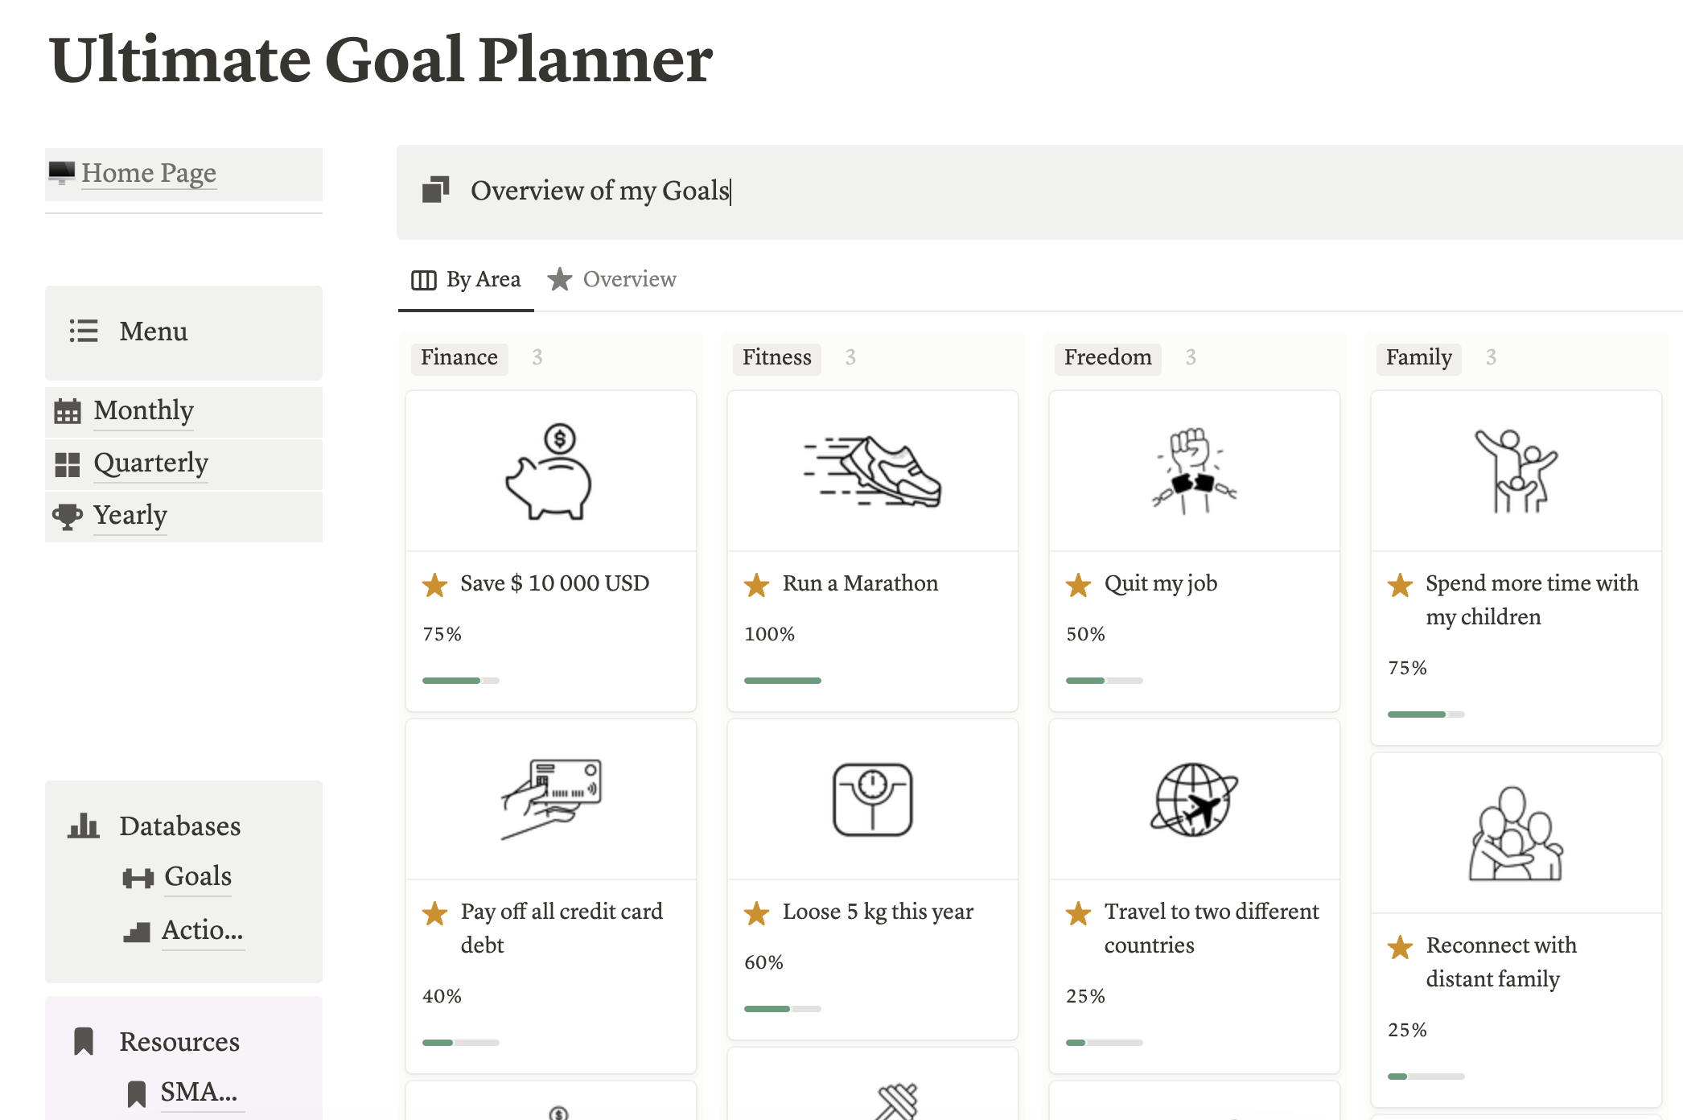
Task: Click the credit card hand icon
Action: pyautogui.click(x=551, y=799)
